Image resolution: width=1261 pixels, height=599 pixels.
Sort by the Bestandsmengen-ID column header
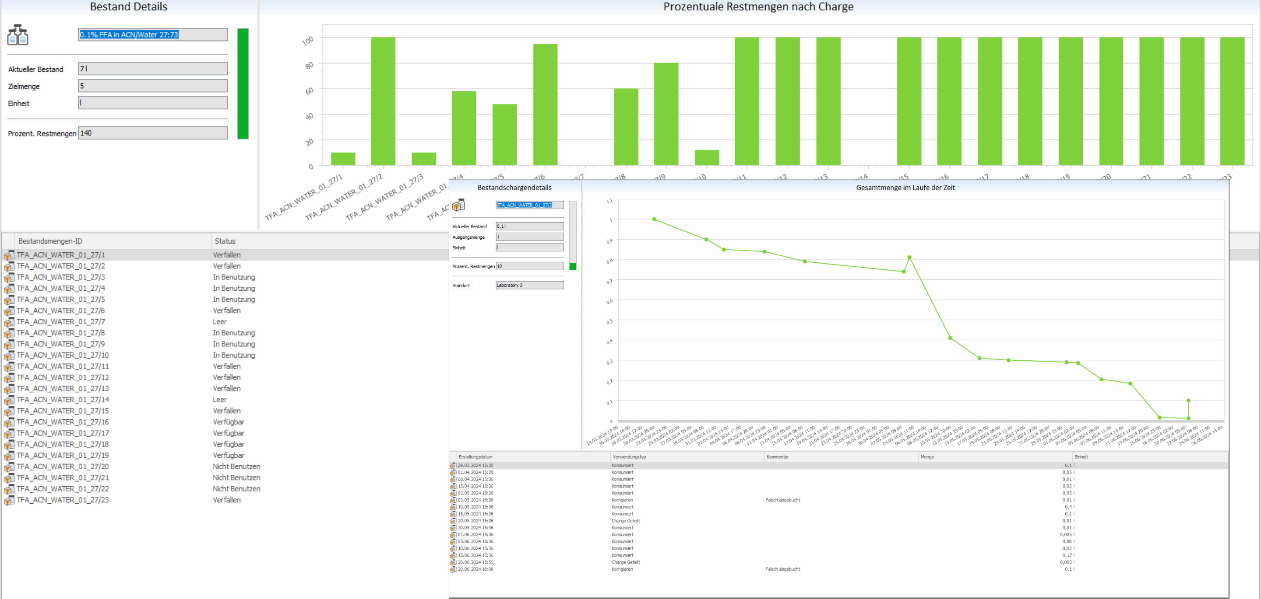[x=50, y=241]
